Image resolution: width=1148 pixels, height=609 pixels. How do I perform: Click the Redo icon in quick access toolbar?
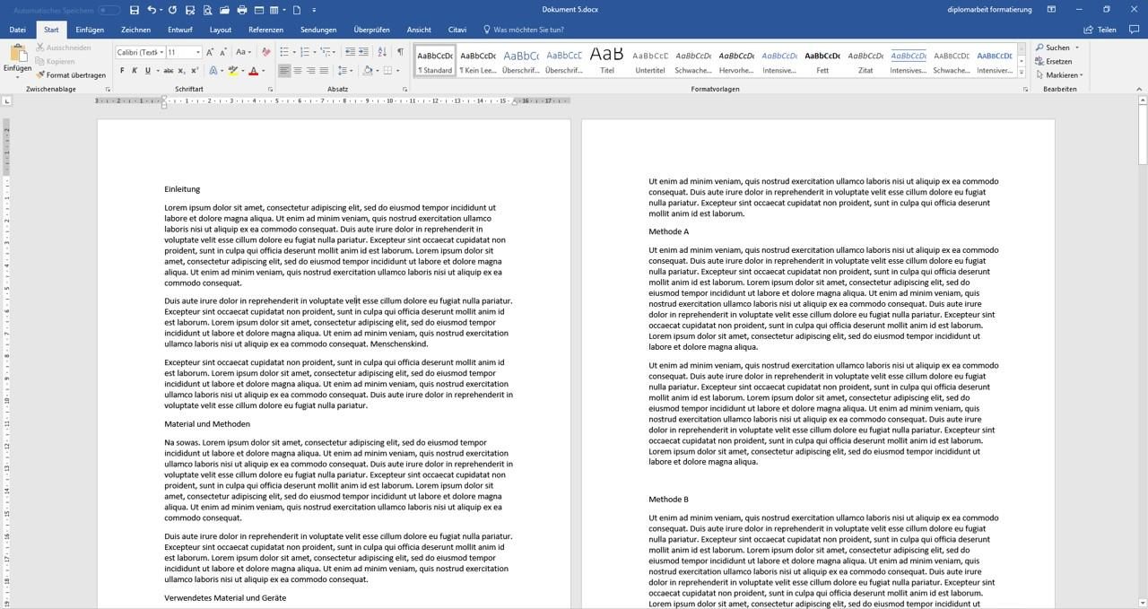click(170, 10)
